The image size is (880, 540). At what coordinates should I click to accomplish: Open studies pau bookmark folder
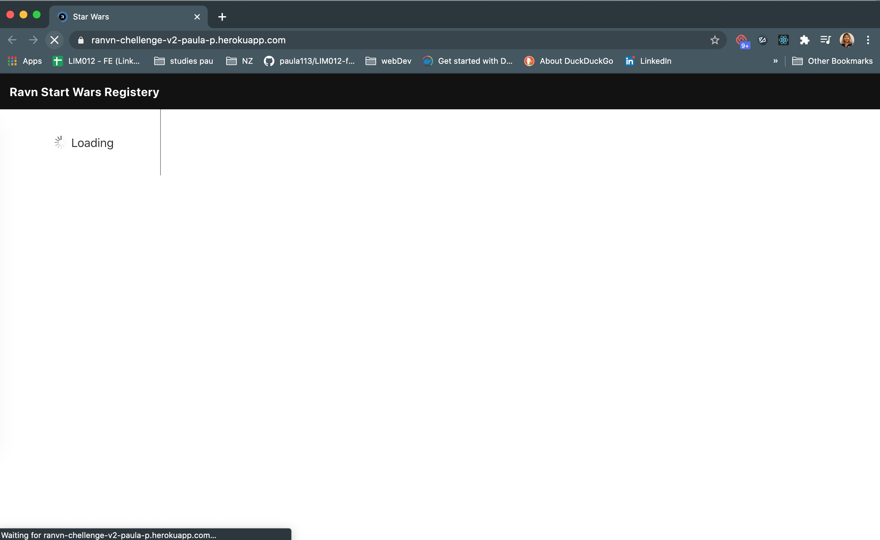click(184, 61)
